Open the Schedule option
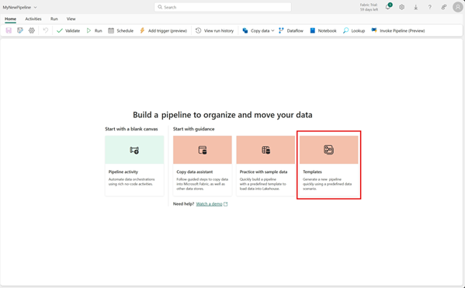Image resolution: width=465 pixels, height=288 pixels. pos(120,30)
